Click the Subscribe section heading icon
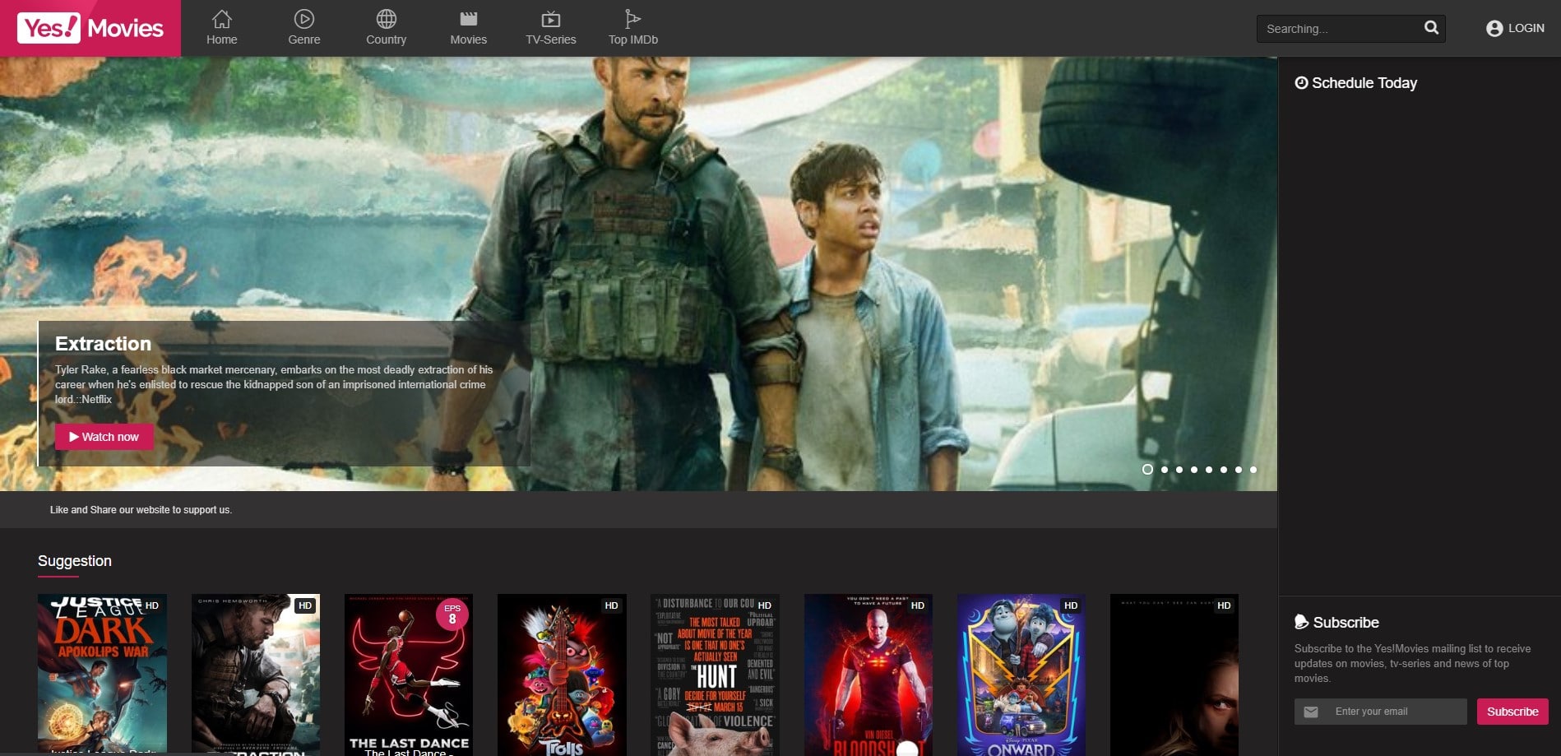The image size is (1561, 756). pyautogui.click(x=1301, y=622)
